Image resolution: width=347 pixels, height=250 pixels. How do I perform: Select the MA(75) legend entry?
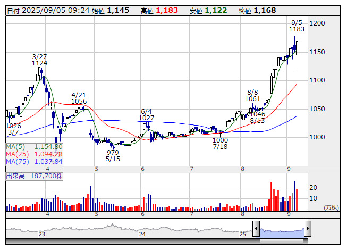coord(35,161)
